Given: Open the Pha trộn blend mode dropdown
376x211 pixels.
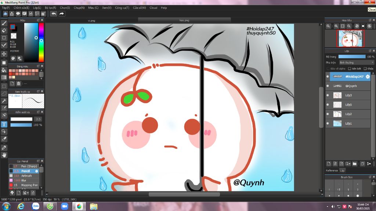Looking at the screenshot, I should (357, 63).
